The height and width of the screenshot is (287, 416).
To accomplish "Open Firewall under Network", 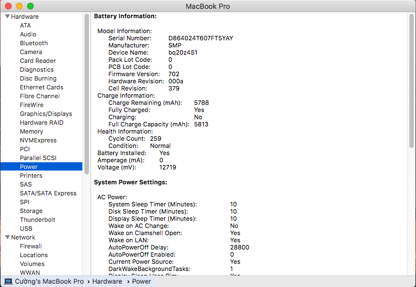I will click(x=31, y=246).
